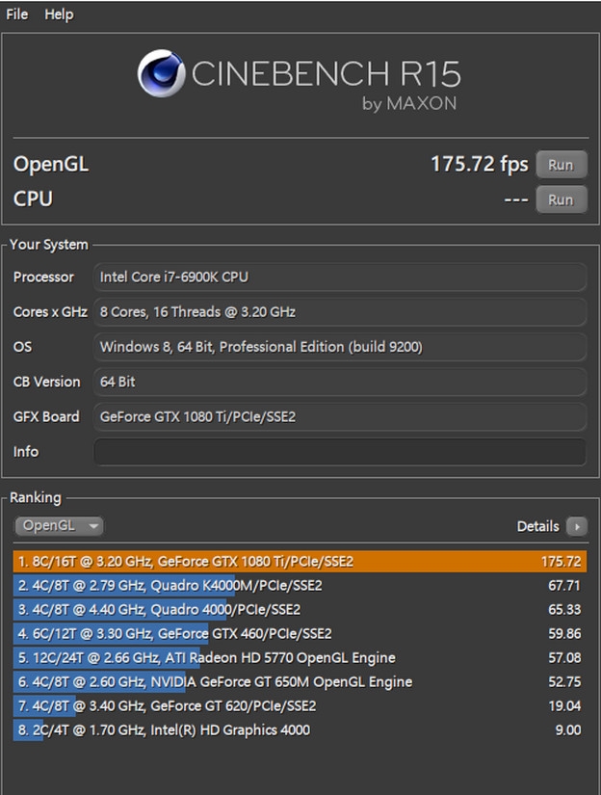This screenshot has width=601, height=795.
Task: Open the Help menu
Action: tap(59, 14)
